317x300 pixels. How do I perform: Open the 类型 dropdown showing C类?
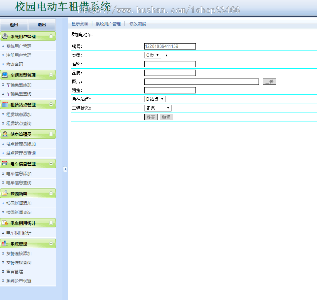(152, 55)
